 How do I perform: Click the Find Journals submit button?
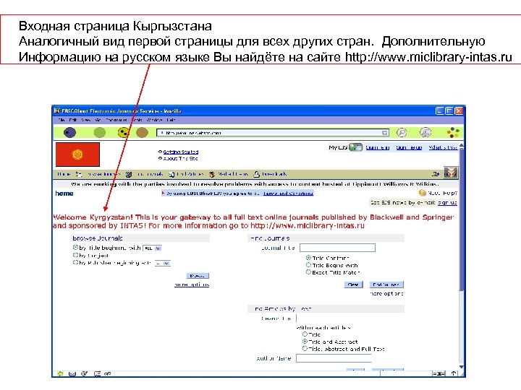(386, 285)
